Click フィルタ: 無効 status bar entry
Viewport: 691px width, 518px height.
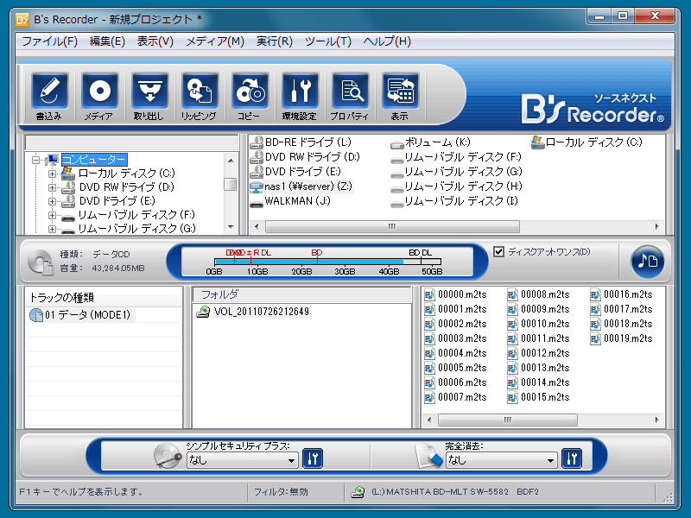tap(281, 491)
